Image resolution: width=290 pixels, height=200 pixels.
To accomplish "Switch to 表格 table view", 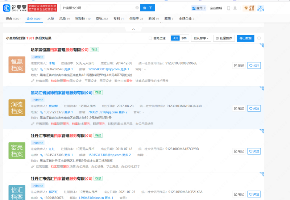I will click(184, 38).
